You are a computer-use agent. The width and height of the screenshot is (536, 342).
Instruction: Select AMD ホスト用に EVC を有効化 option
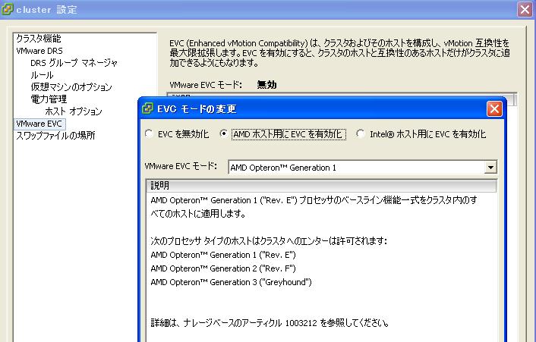pos(223,133)
